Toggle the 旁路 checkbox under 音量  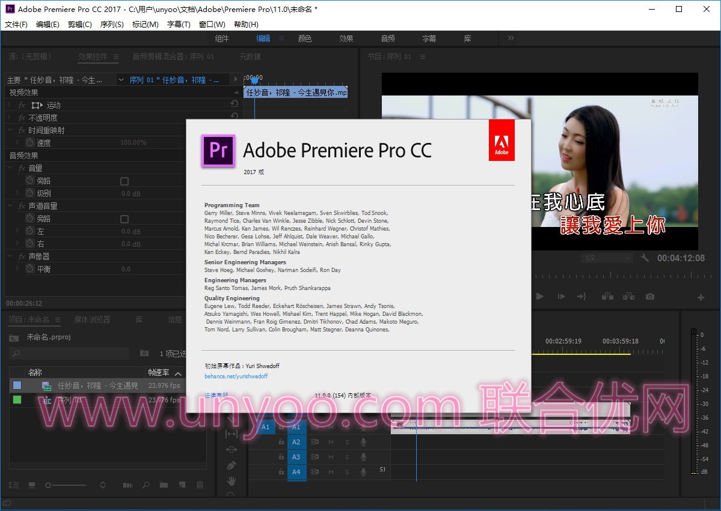click(124, 181)
